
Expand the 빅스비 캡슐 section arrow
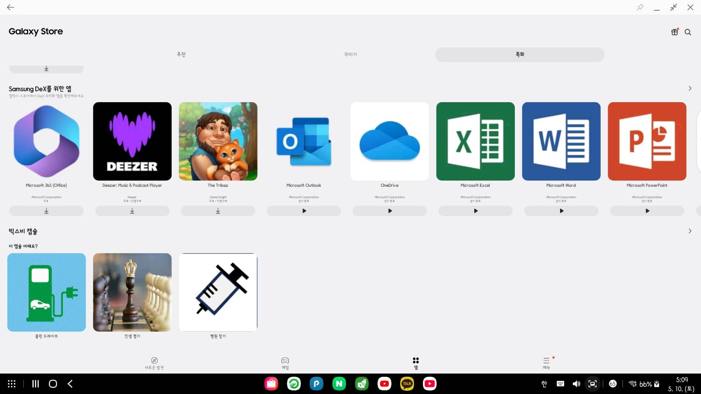coord(690,231)
